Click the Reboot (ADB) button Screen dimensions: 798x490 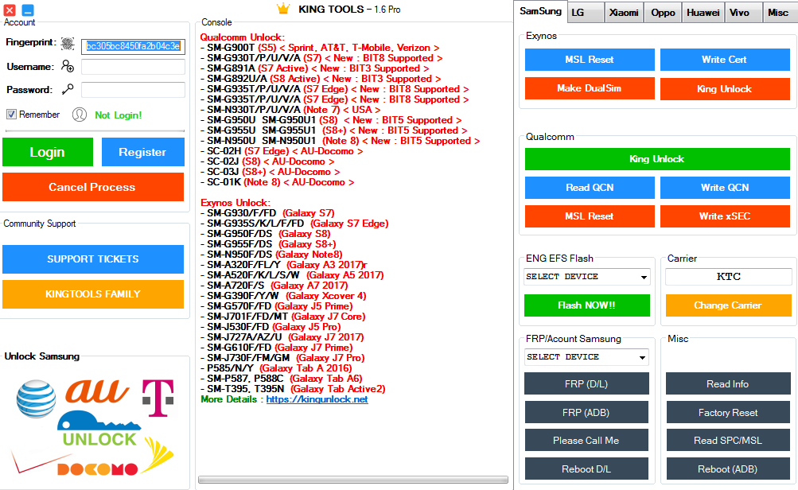[x=728, y=469]
